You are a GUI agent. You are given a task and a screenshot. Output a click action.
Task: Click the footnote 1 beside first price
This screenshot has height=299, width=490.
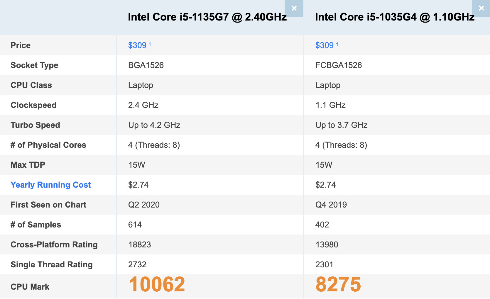pyautogui.click(x=150, y=44)
